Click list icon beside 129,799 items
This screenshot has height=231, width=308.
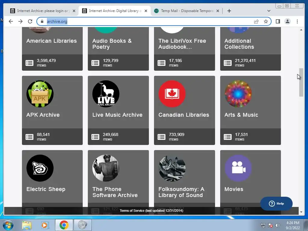(x=95, y=63)
